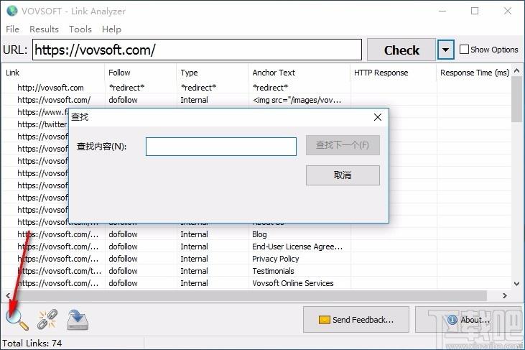Open the Tools menu
The width and height of the screenshot is (525, 350).
click(80, 29)
